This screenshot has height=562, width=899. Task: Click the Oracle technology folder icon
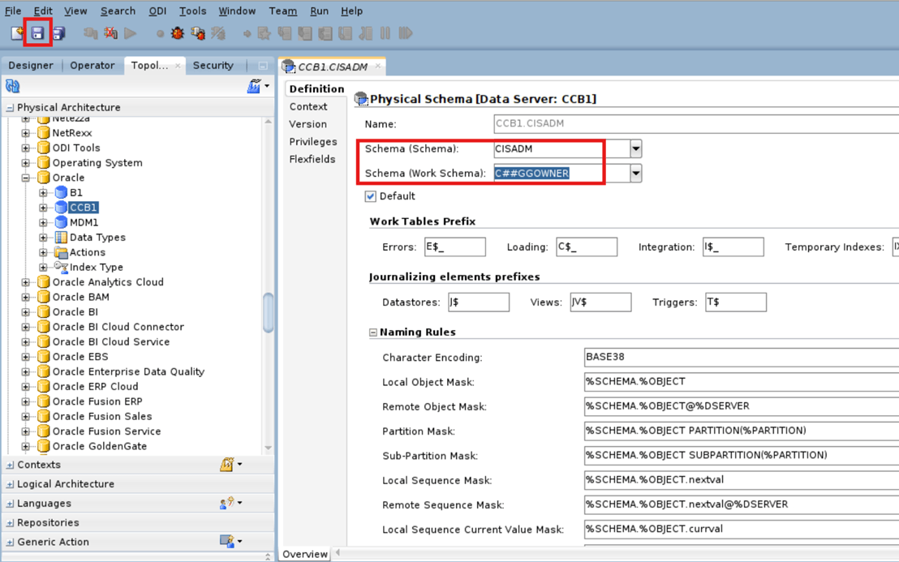click(x=44, y=178)
